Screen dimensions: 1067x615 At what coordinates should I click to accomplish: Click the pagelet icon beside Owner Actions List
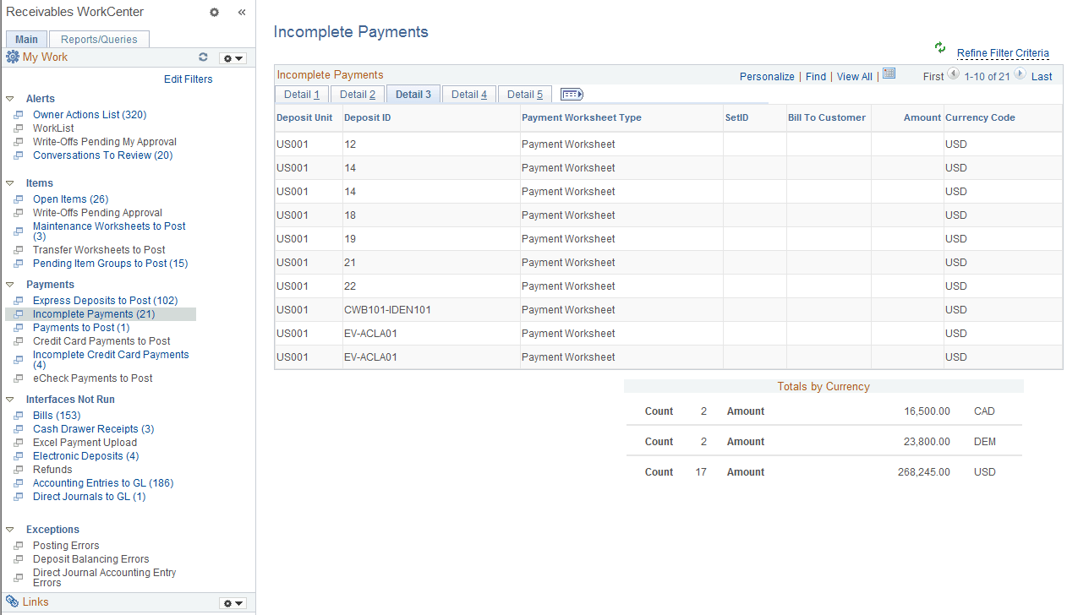pos(17,114)
